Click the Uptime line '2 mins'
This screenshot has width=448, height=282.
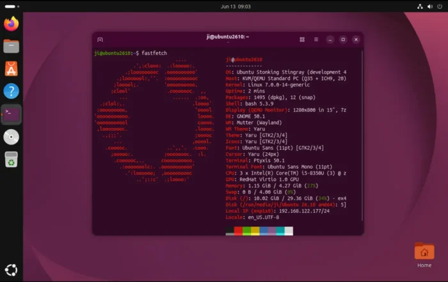click(245, 91)
